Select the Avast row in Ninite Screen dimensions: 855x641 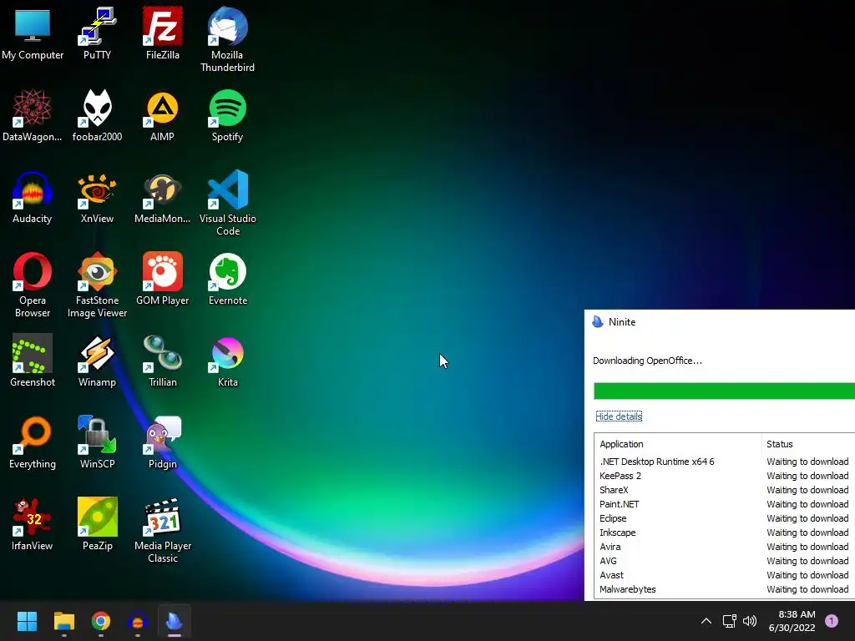pos(725,575)
